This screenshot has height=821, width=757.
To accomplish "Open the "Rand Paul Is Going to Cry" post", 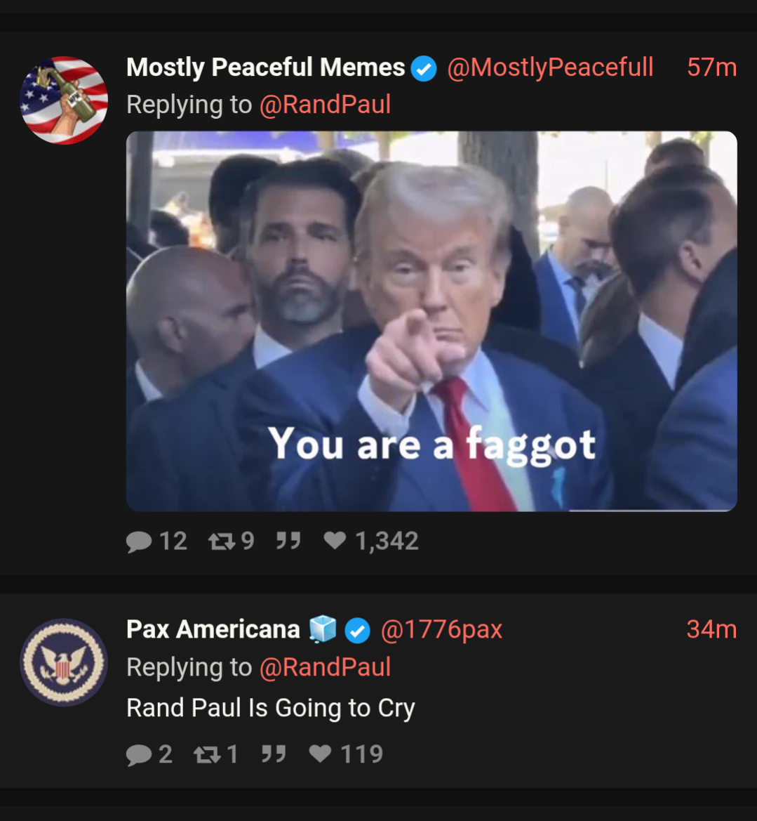I will 271,707.
